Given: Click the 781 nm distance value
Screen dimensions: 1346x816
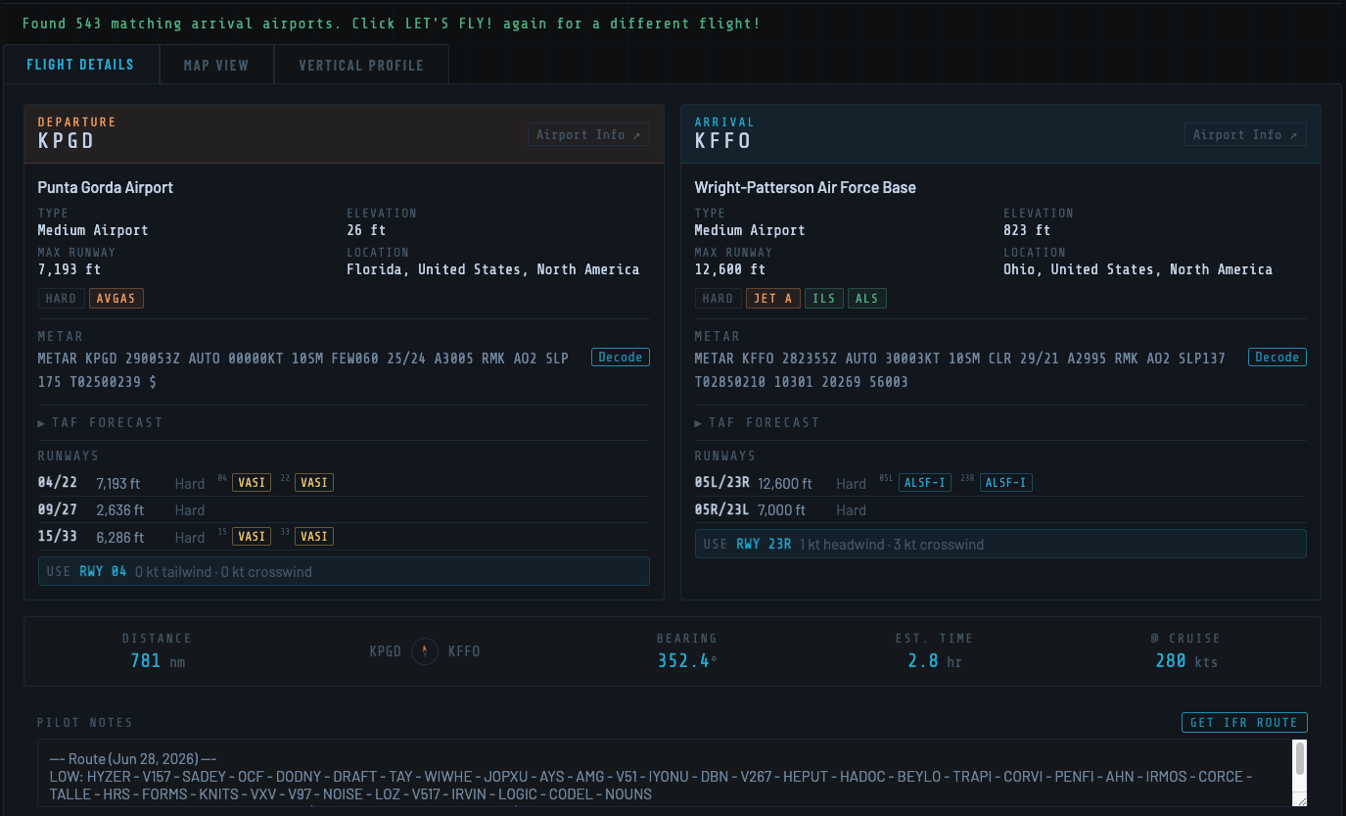Looking at the screenshot, I should 158,661.
